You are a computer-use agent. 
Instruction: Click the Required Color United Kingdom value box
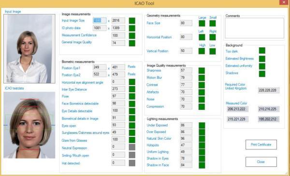pyautogui.click(x=269, y=90)
